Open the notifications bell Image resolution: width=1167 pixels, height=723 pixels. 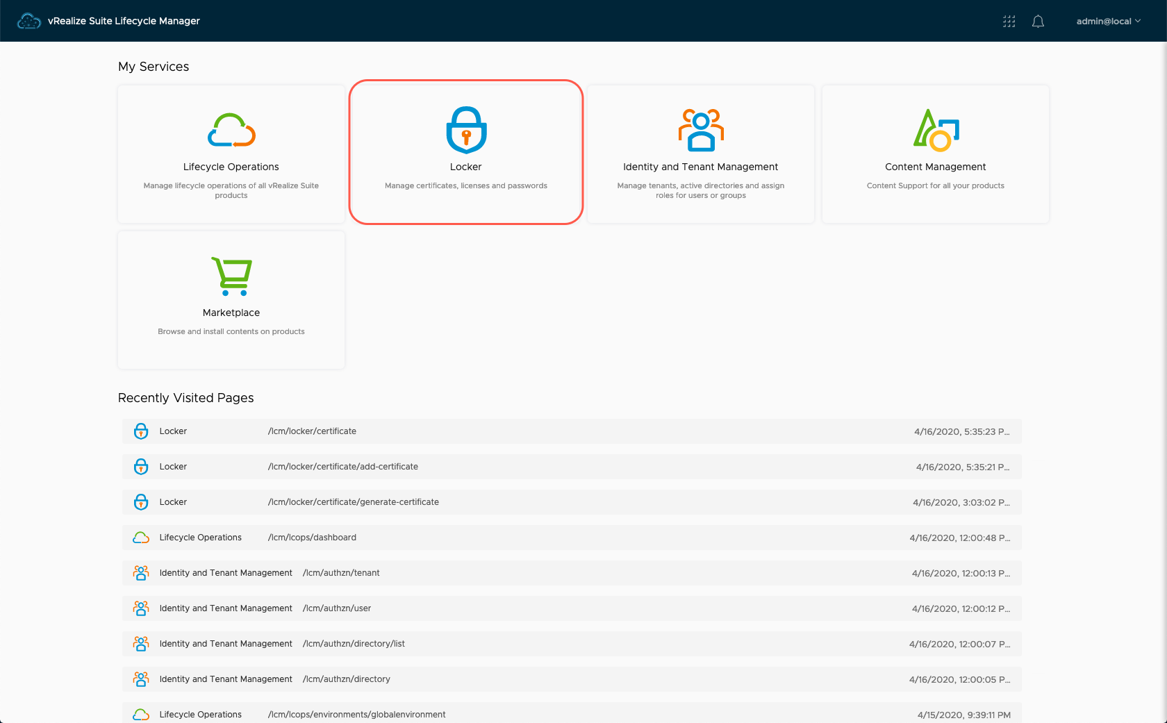click(1038, 22)
